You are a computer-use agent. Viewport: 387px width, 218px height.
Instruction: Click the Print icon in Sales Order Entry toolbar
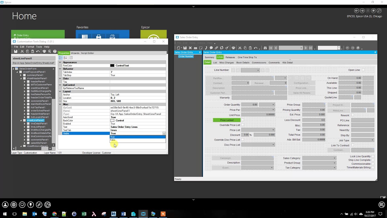[x=233, y=48]
